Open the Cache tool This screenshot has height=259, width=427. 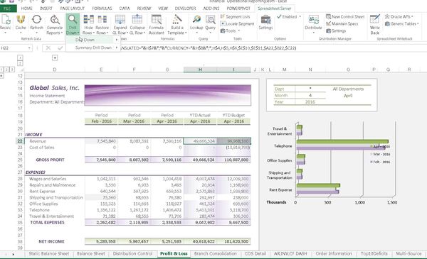[21, 24]
